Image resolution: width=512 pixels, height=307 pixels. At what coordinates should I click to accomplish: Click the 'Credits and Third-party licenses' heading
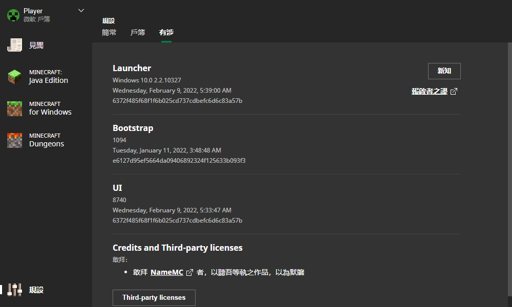tap(178, 248)
